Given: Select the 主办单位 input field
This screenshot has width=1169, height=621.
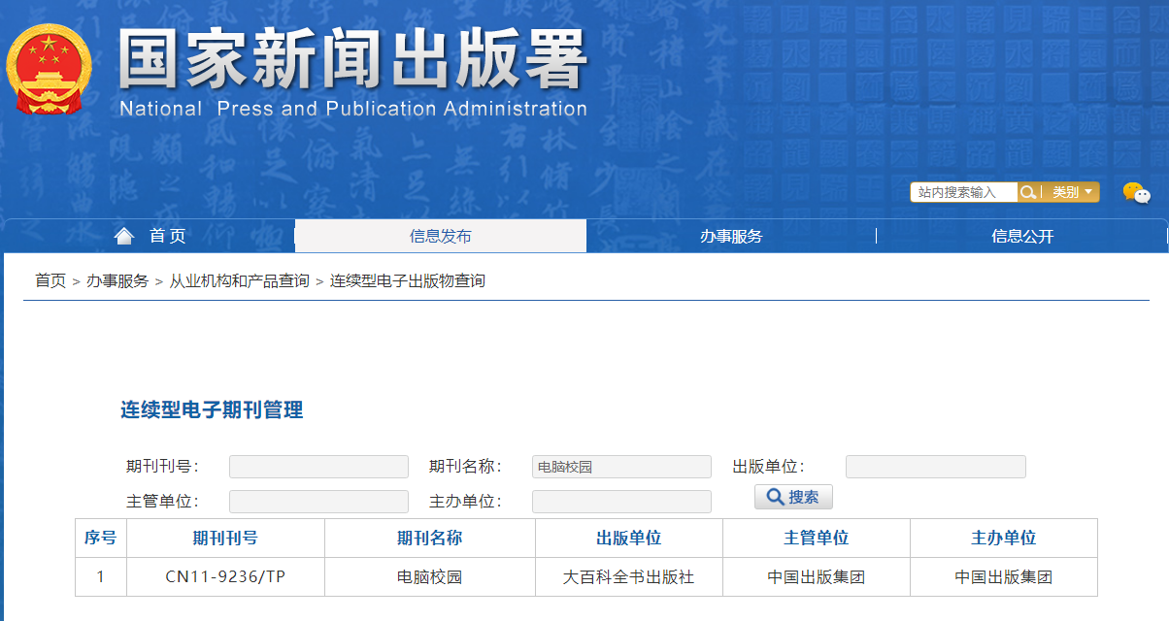Looking at the screenshot, I should [x=621, y=502].
